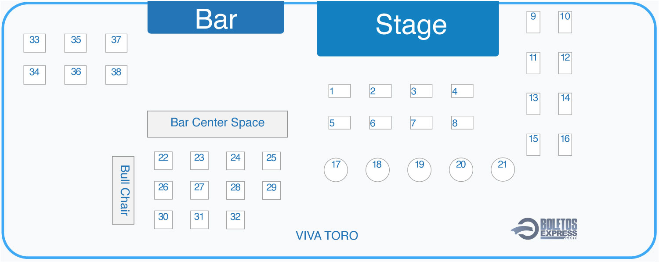659x262 pixels.
Task: Pick round table 21
Action: pos(503,169)
